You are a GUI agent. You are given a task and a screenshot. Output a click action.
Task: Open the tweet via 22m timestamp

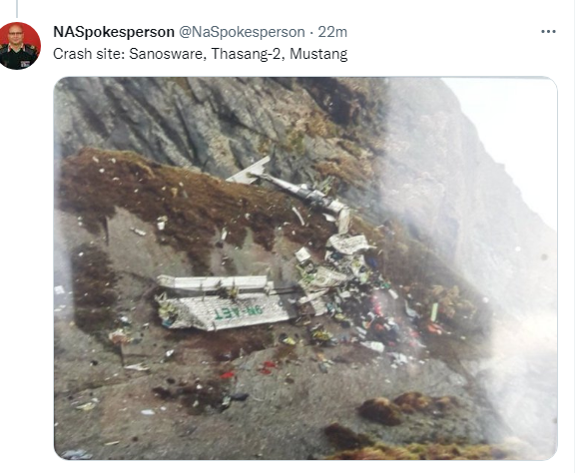332,32
